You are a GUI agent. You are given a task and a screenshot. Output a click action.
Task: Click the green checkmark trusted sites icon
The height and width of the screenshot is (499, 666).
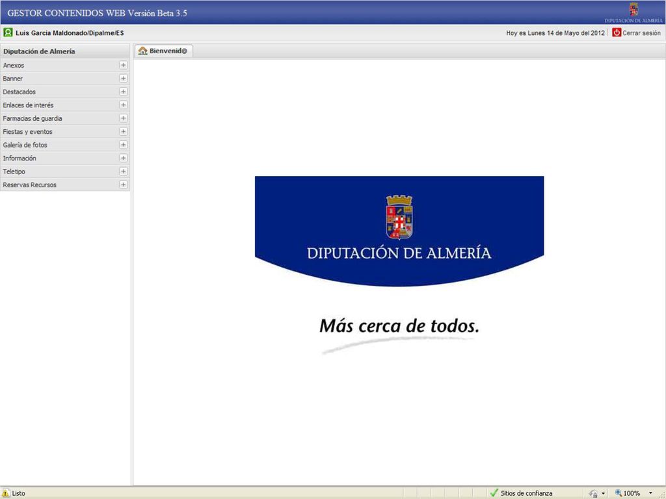point(494,493)
